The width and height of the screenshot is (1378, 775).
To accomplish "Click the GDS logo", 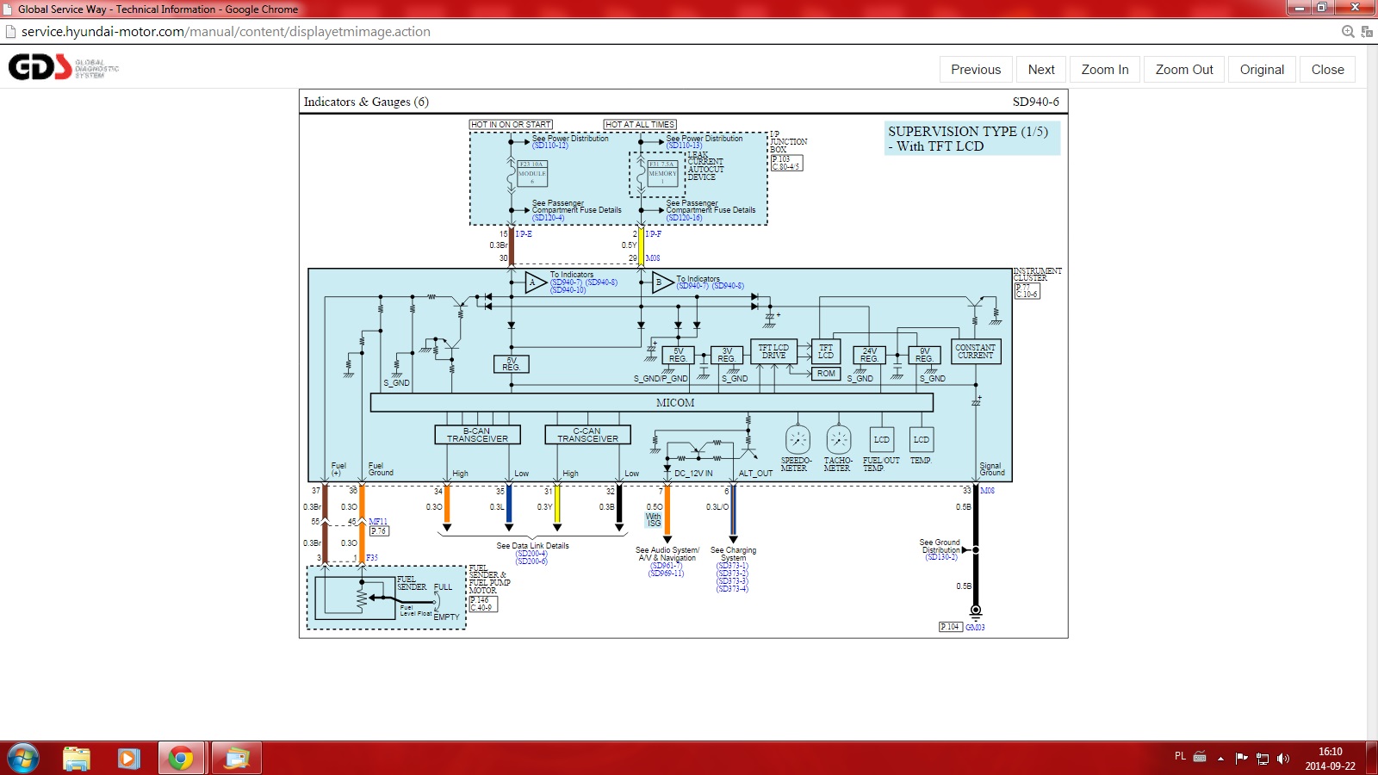I will [x=40, y=67].
